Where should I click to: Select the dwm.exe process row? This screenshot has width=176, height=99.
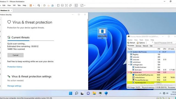(151, 70)
